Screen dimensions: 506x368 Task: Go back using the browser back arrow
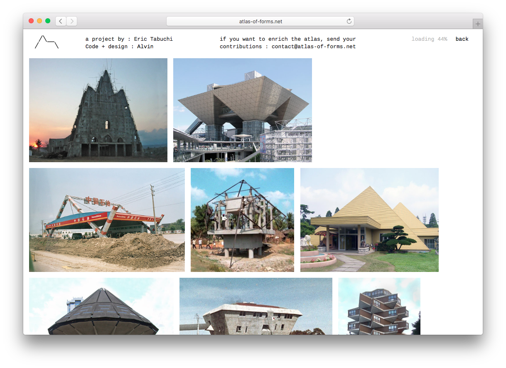pyautogui.click(x=61, y=21)
